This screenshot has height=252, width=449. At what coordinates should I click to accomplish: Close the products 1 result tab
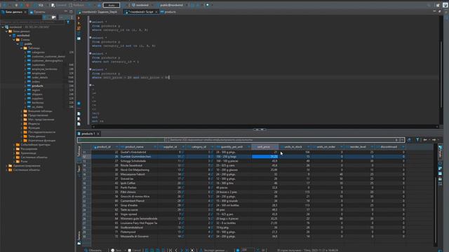(x=98, y=134)
